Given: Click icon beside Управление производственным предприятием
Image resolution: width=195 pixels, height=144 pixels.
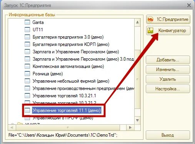Looking at the screenshot, I should pos(27,88).
